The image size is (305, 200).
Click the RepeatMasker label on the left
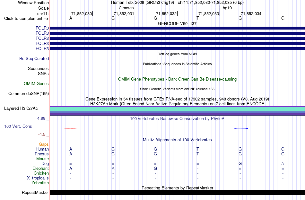[35, 192]
